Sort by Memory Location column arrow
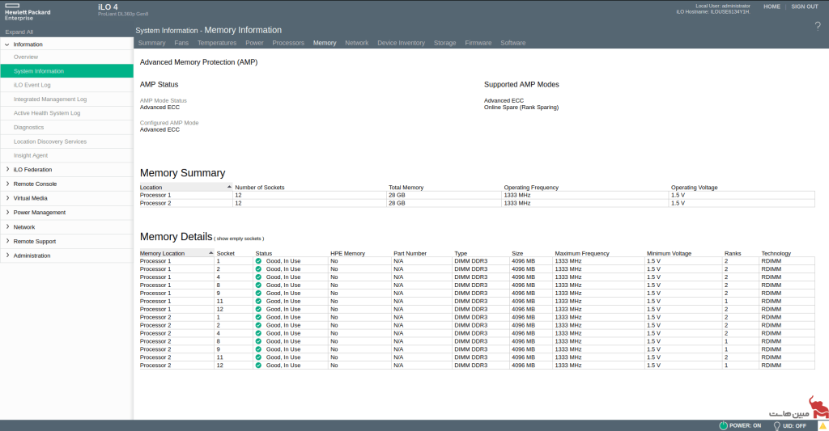 point(211,253)
